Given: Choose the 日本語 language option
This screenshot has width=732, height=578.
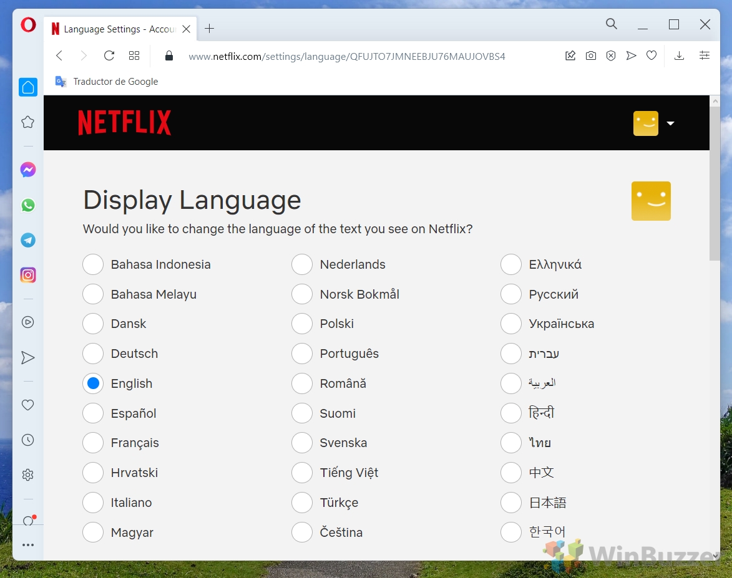Looking at the screenshot, I should coord(510,503).
